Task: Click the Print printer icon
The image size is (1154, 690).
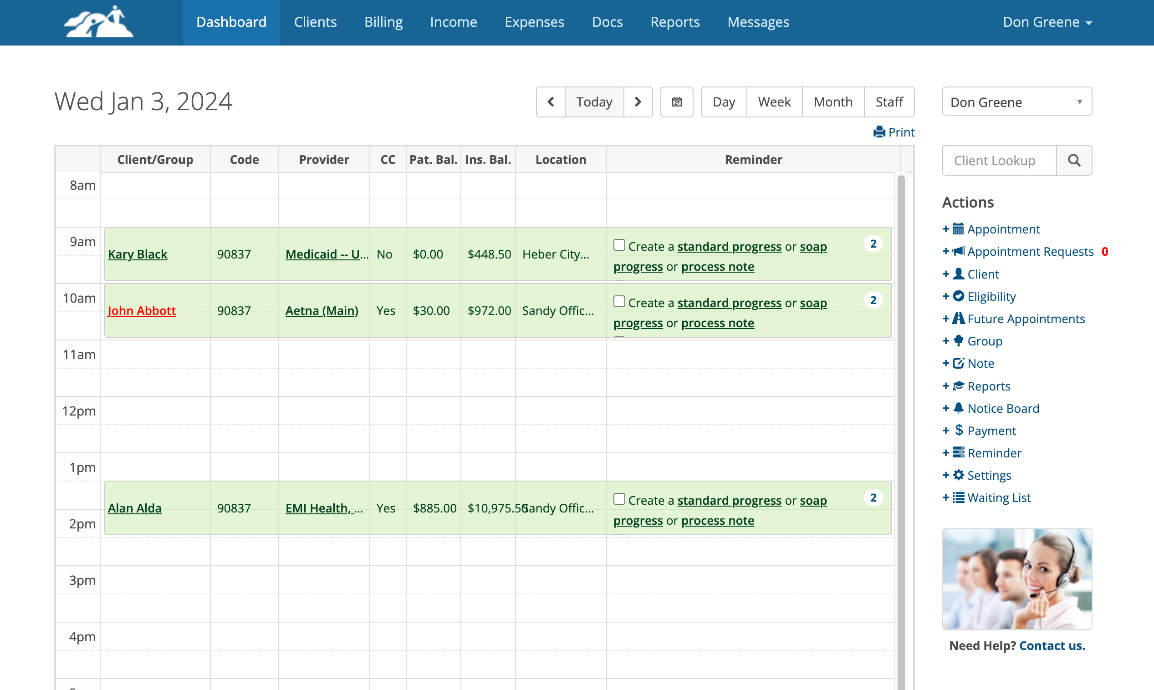Action: [x=879, y=132]
